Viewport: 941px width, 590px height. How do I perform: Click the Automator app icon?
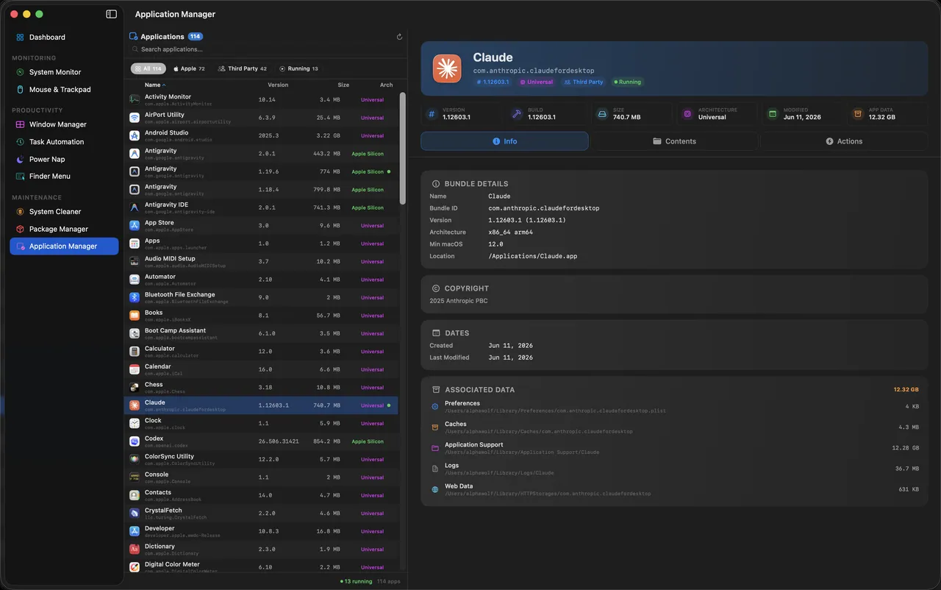135,280
